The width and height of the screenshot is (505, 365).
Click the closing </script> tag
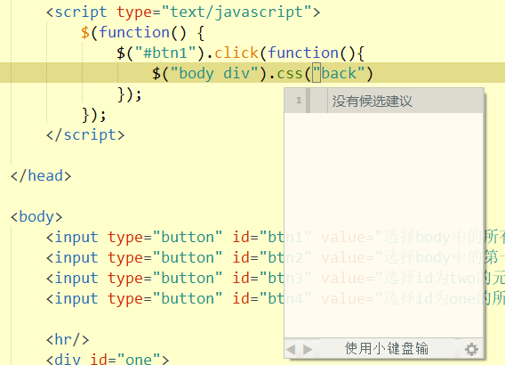coord(85,134)
